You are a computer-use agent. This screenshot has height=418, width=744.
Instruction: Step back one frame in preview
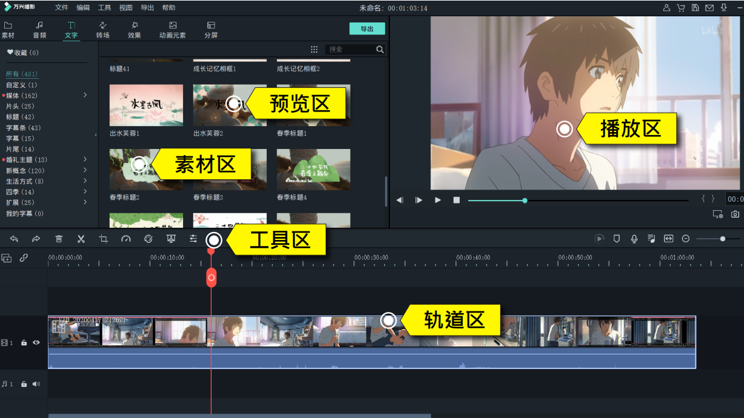pos(400,200)
